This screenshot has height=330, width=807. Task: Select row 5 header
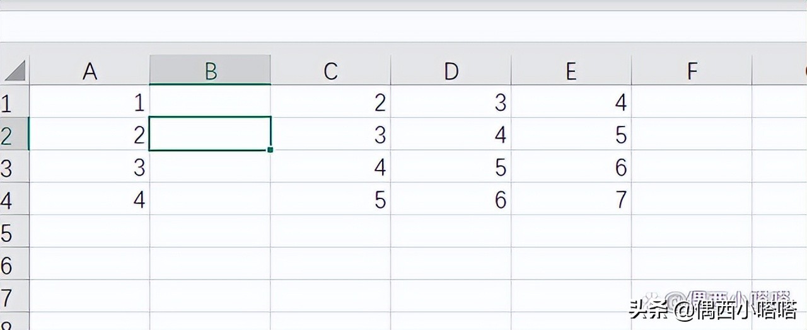pos(8,232)
